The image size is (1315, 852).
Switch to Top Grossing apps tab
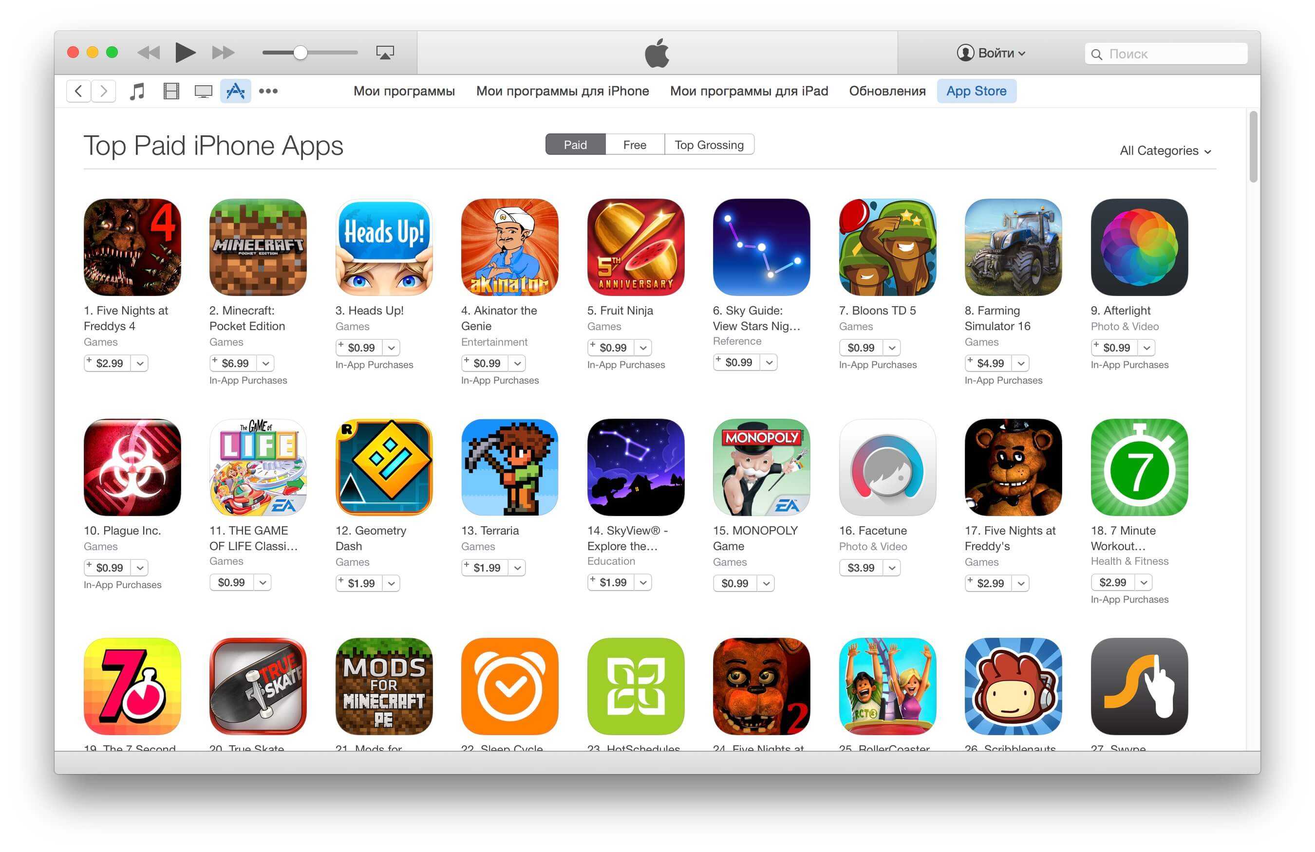[x=708, y=146]
